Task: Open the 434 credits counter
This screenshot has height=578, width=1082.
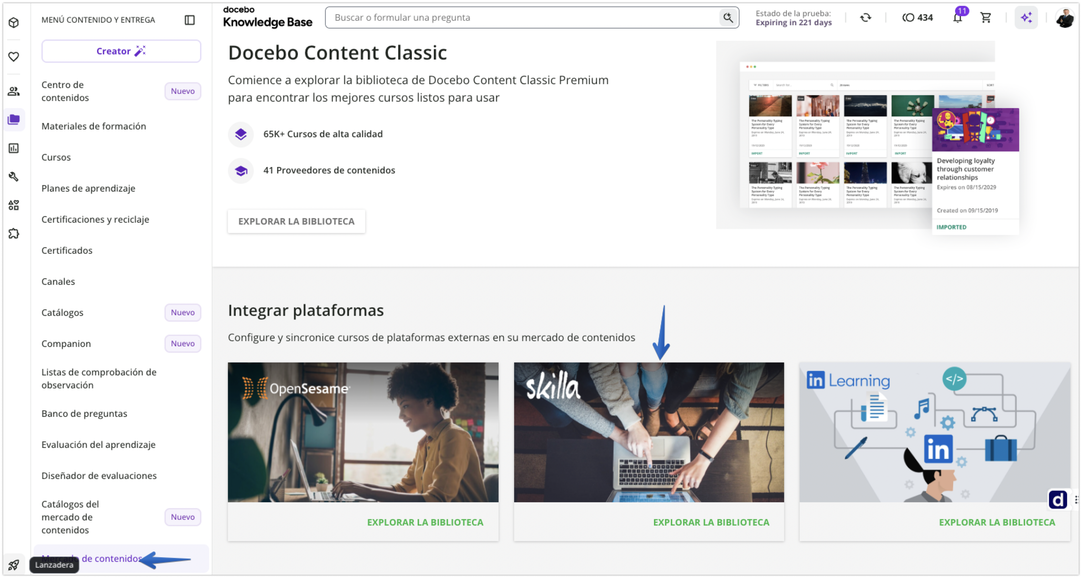Action: 917,17
